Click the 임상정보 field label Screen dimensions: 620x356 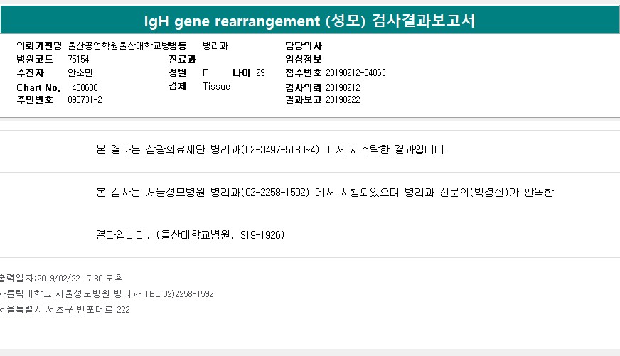(304, 59)
